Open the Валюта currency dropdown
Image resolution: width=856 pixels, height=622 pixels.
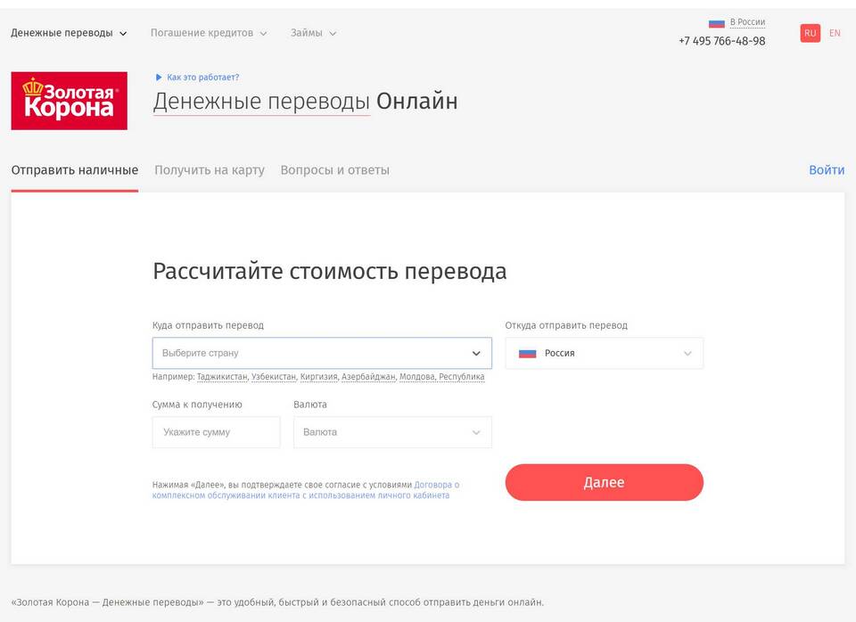point(392,432)
